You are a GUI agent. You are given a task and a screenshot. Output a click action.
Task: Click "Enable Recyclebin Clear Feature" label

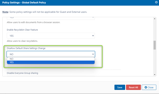(22, 30)
